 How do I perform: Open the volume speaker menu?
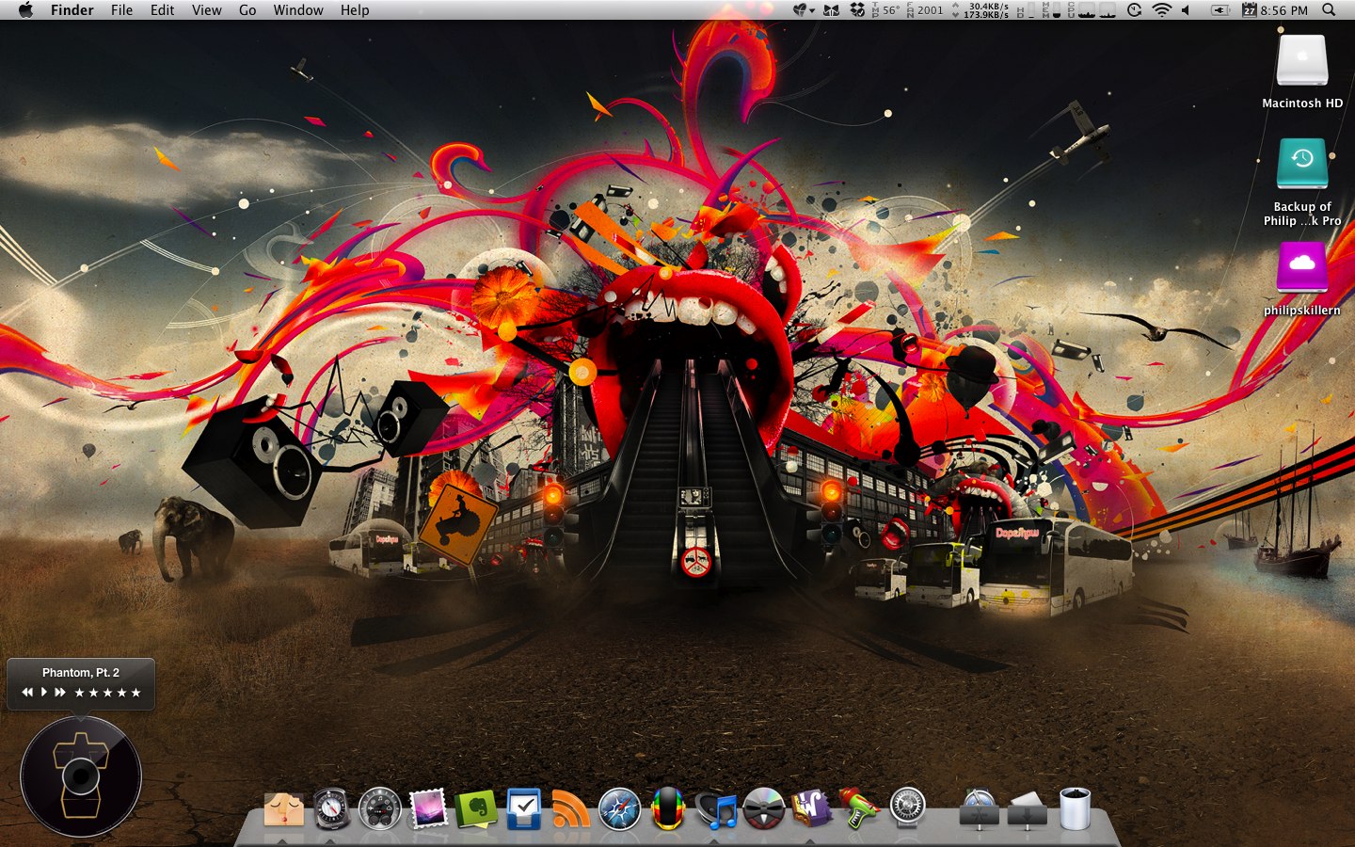1186,10
